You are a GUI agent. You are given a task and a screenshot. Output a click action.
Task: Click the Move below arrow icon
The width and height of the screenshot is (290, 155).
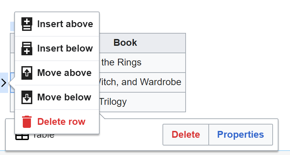click(27, 97)
